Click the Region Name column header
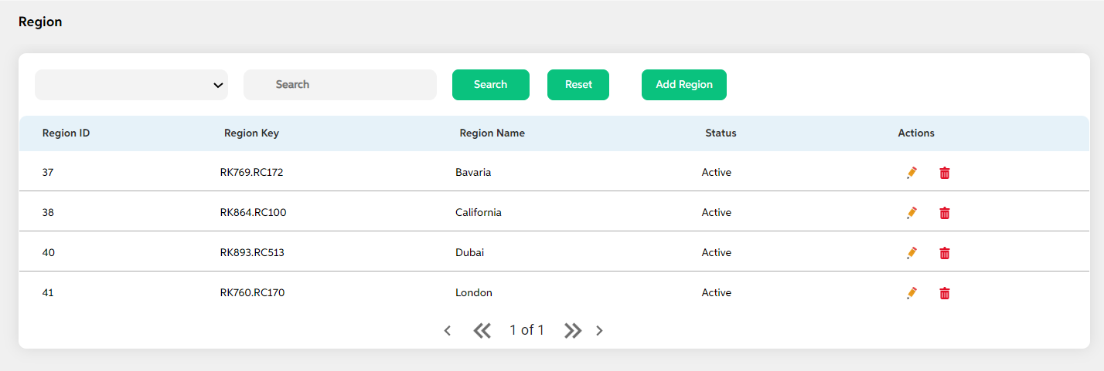The height and width of the screenshot is (371, 1104). click(492, 133)
